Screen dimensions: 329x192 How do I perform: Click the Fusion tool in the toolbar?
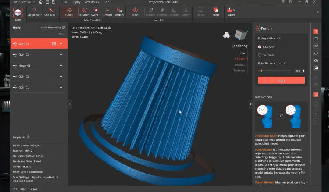69,11
